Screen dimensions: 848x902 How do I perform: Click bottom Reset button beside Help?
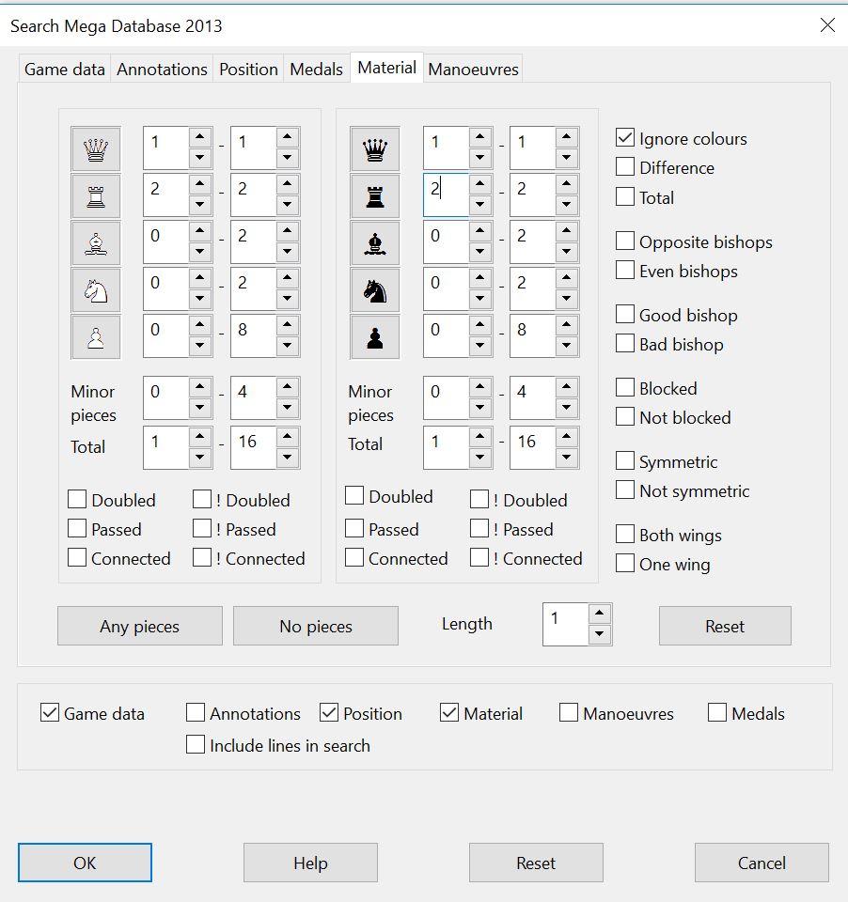pyautogui.click(x=536, y=863)
